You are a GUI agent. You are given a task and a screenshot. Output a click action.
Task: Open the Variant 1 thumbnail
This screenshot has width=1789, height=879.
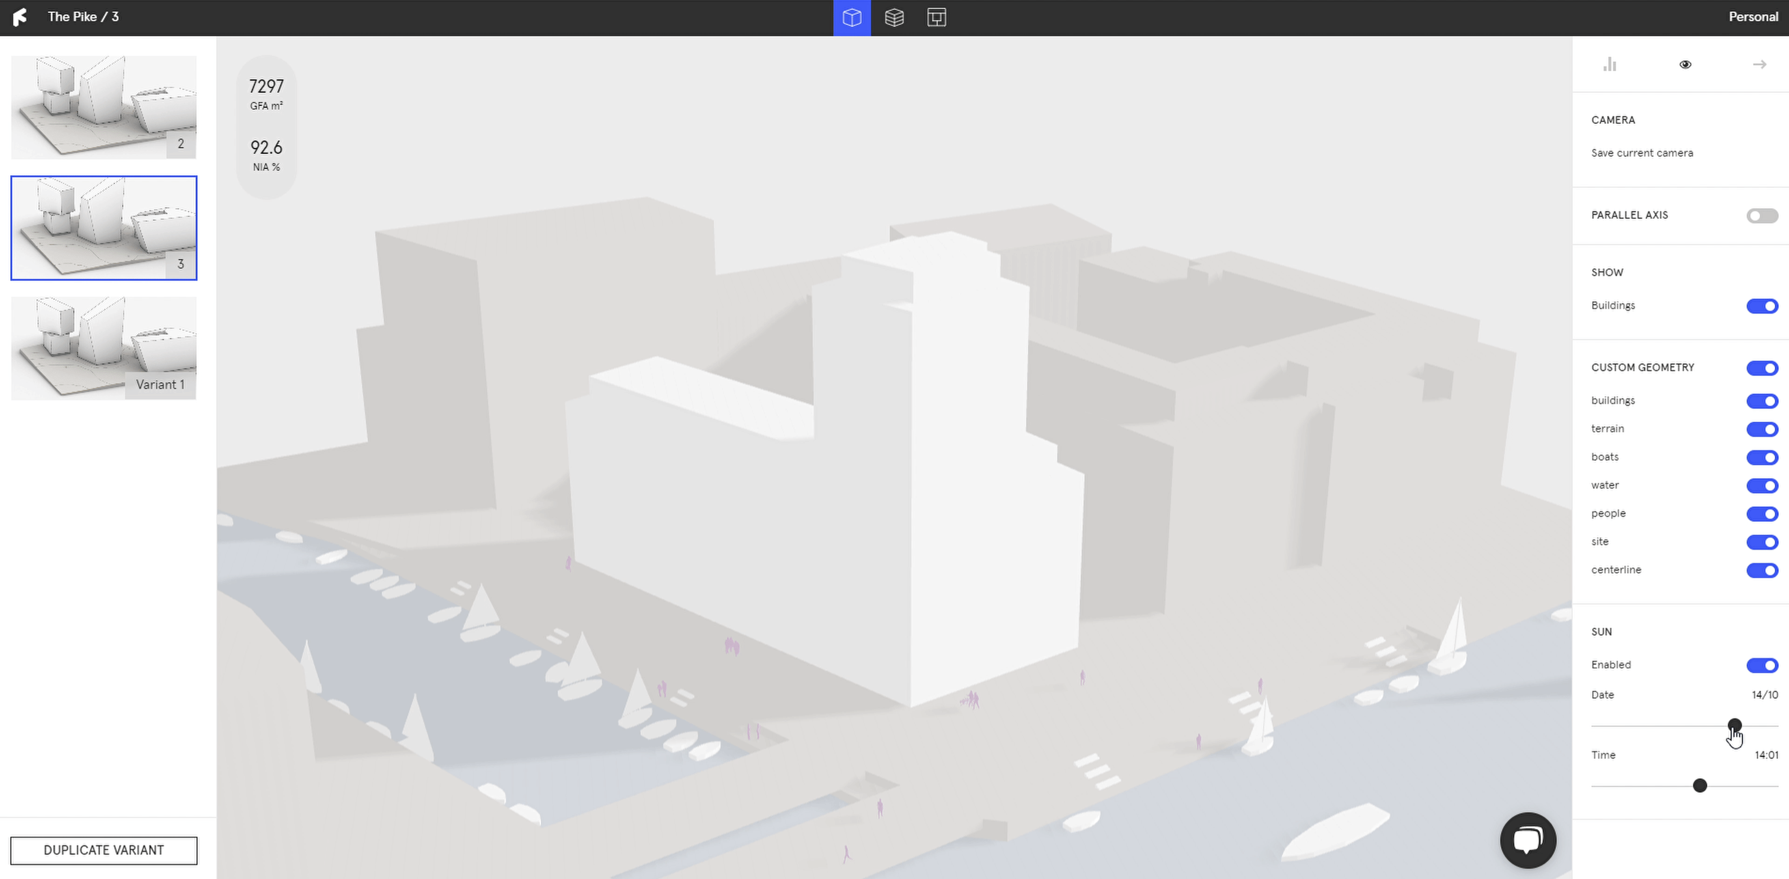pos(103,347)
